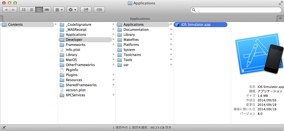284x131 pixels.
Task: Select the iOS Simulator.app file name
Action: point(196,25)
